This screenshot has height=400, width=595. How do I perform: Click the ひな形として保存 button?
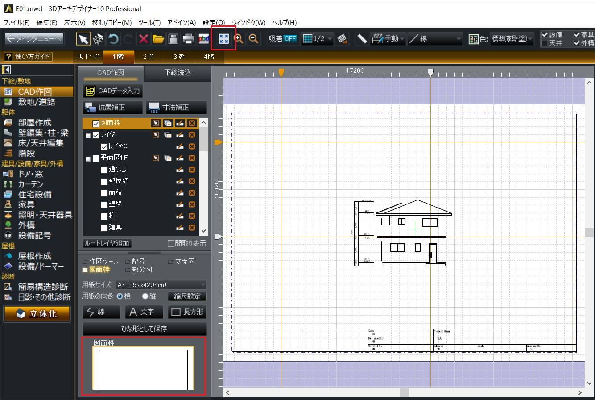[x=144, y=329]
